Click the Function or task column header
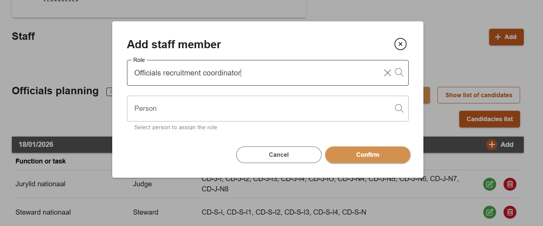 click(x=41, y=161)
